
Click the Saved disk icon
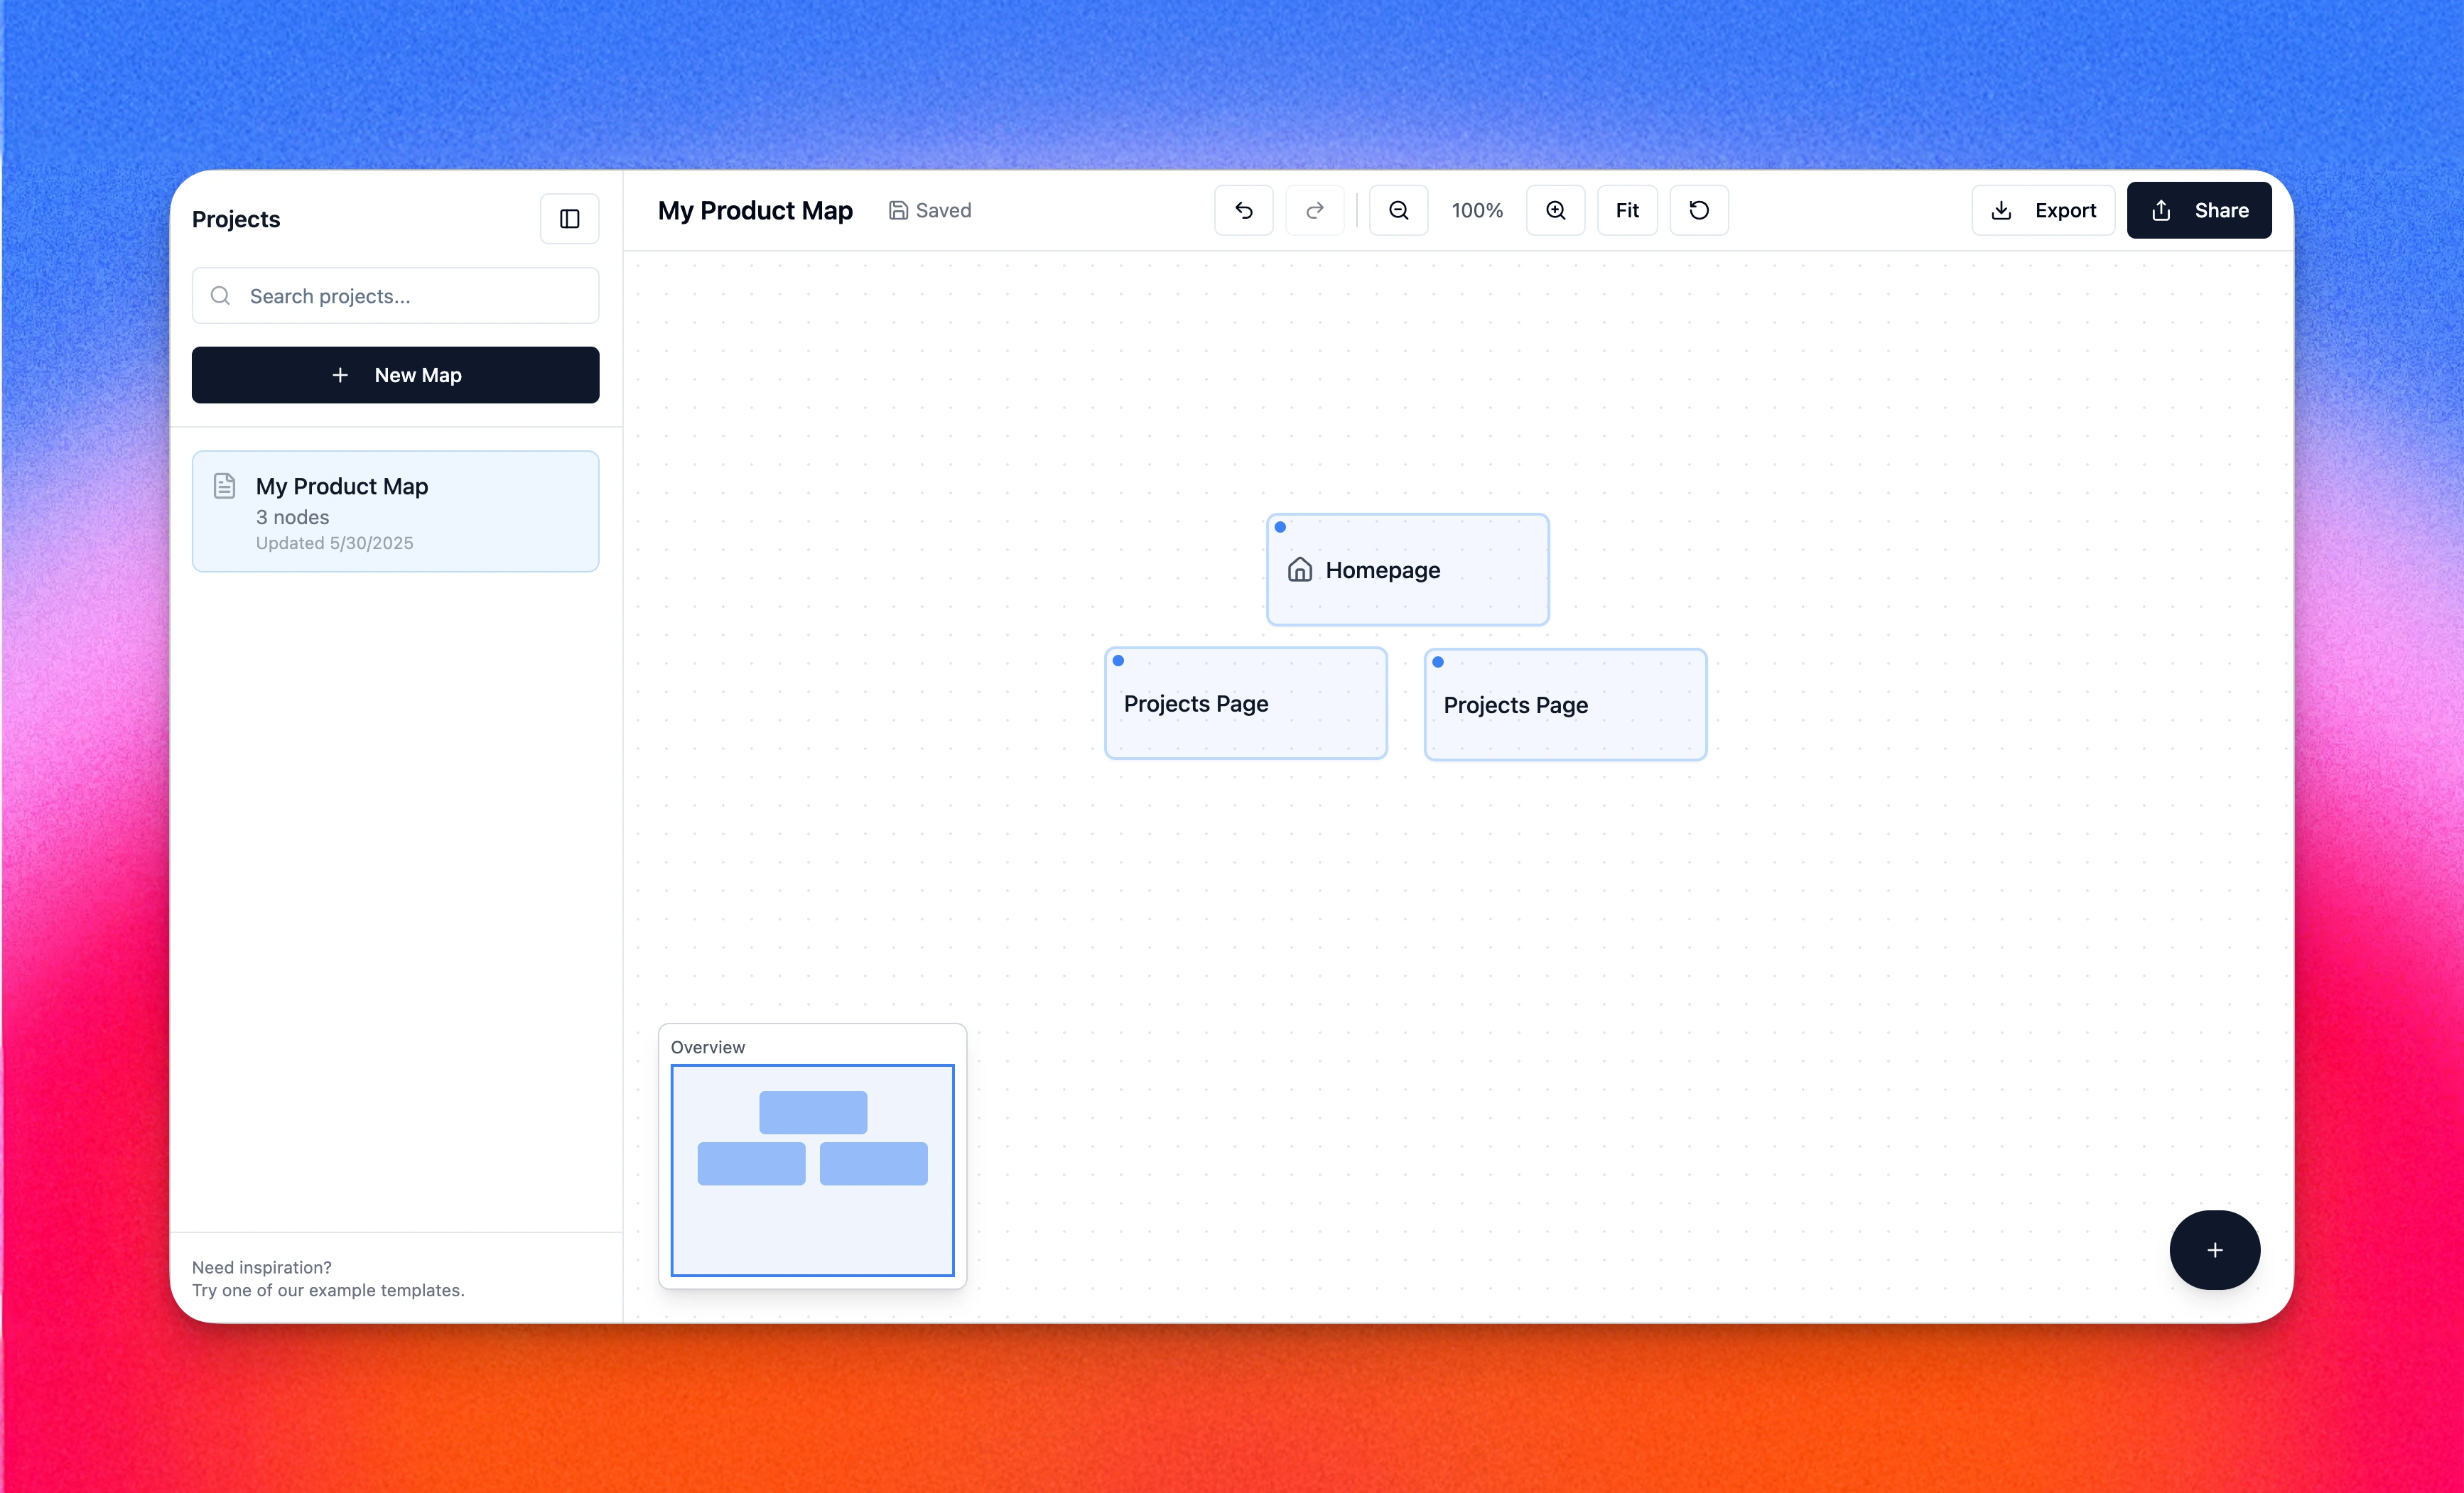(898, 210)
